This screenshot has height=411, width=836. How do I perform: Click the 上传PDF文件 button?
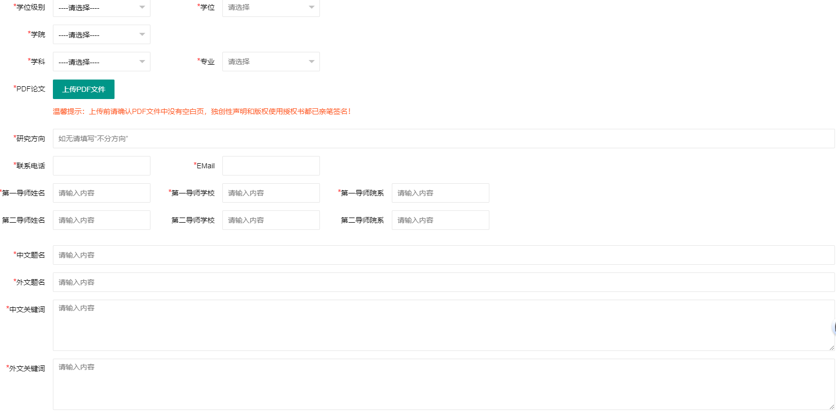pyautogui.click(x=84, y=89)
